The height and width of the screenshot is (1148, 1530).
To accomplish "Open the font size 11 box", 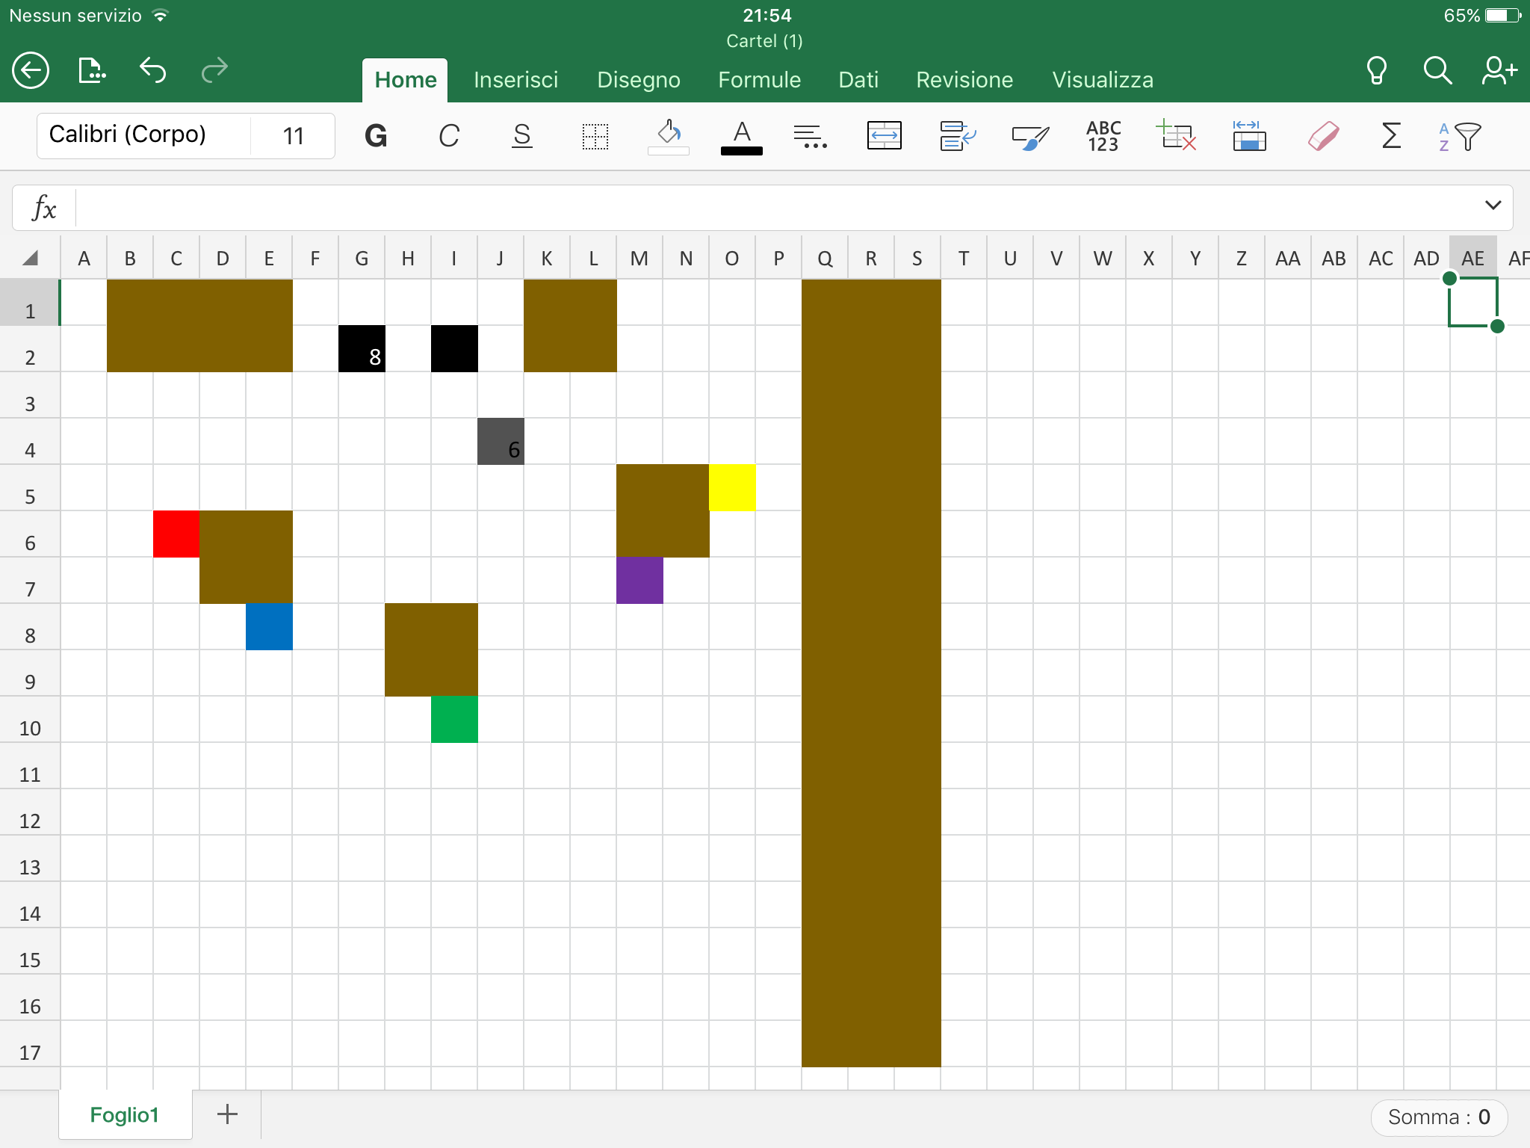I will pos(293,136).
